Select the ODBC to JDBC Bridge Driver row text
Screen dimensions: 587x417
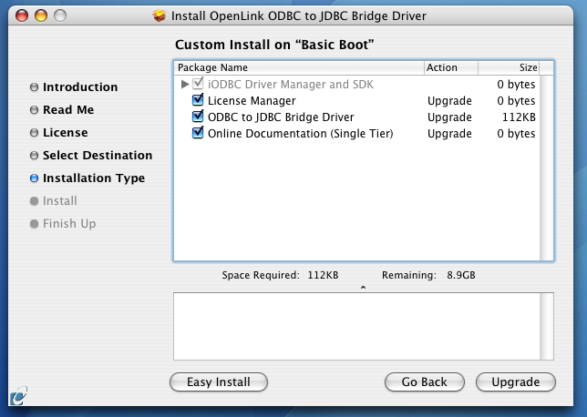(281, 117)
